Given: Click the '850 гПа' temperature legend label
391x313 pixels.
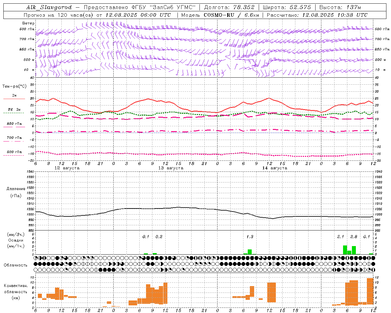Looking at the screenshot, I should (14, 124).
